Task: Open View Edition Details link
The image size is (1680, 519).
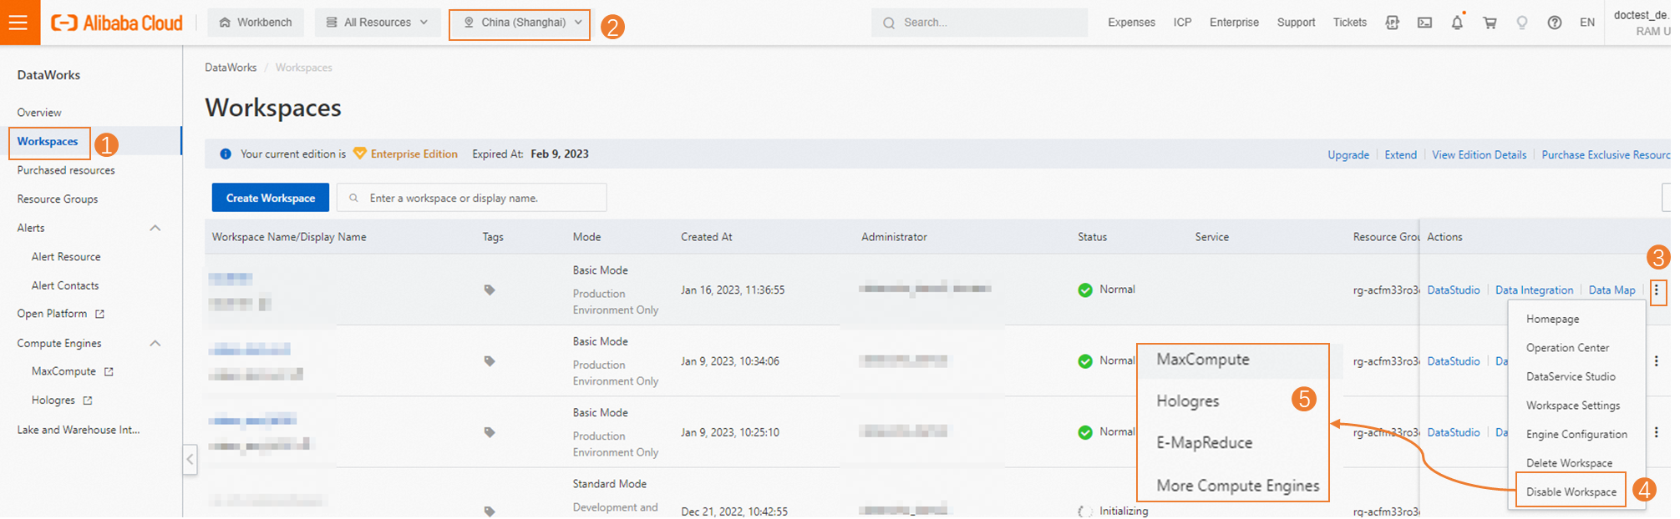Action: [1479, 155]
